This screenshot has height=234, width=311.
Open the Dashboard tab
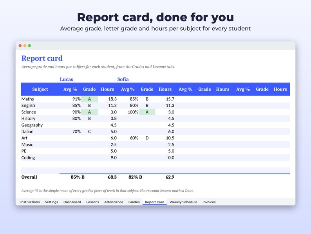[72, 202]
